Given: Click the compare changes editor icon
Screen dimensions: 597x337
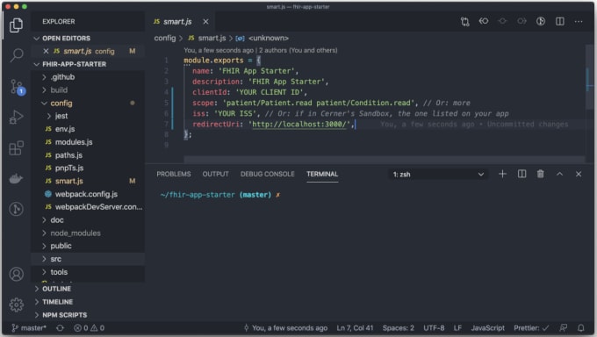Looking at the screenshot, I should [464, 21].
